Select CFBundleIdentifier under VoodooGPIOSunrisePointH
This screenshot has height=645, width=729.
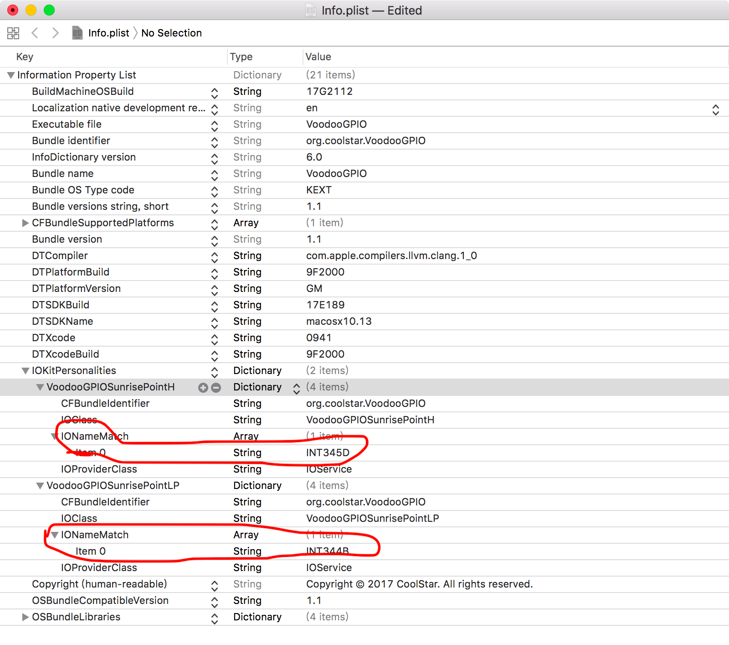point(105,403)
